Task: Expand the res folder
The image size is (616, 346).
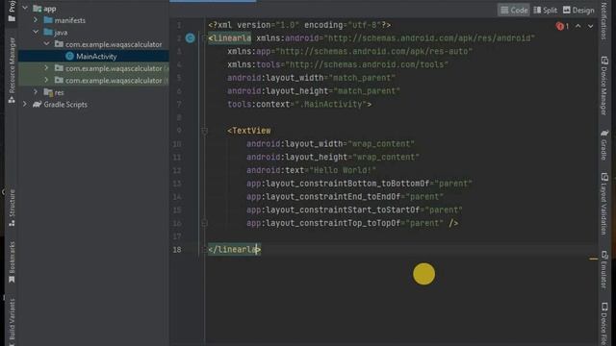Action: (x=36, y=92)
